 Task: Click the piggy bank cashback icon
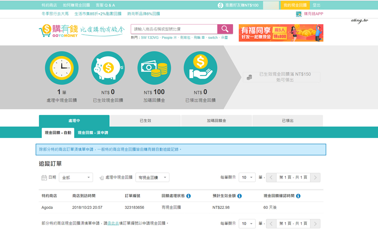tap(108, 68)
